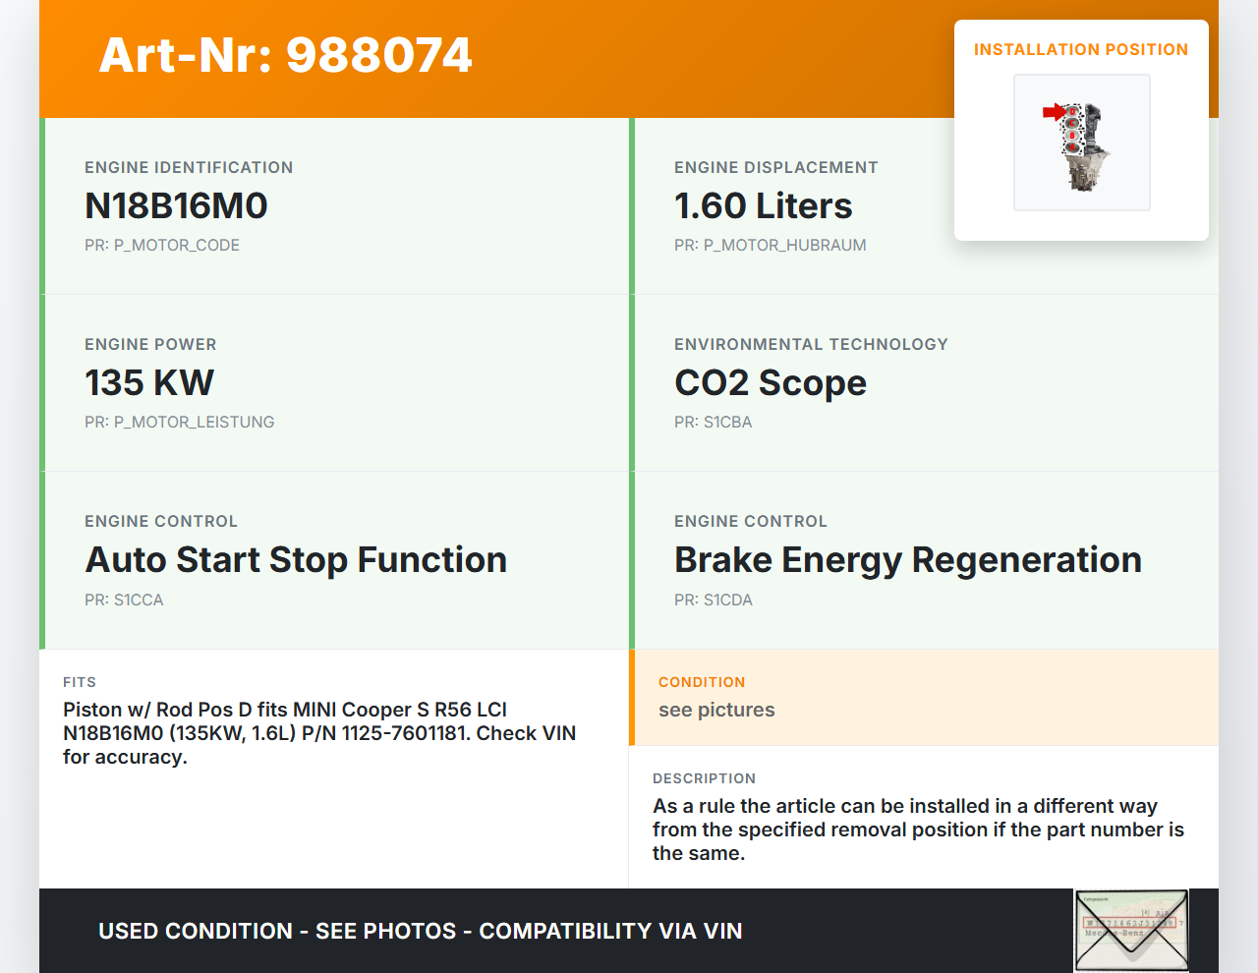The width and height of the screenshot is (1258, 973).
Task: Open the VIN document thumbnail in footer
Action: point(1131,930)
